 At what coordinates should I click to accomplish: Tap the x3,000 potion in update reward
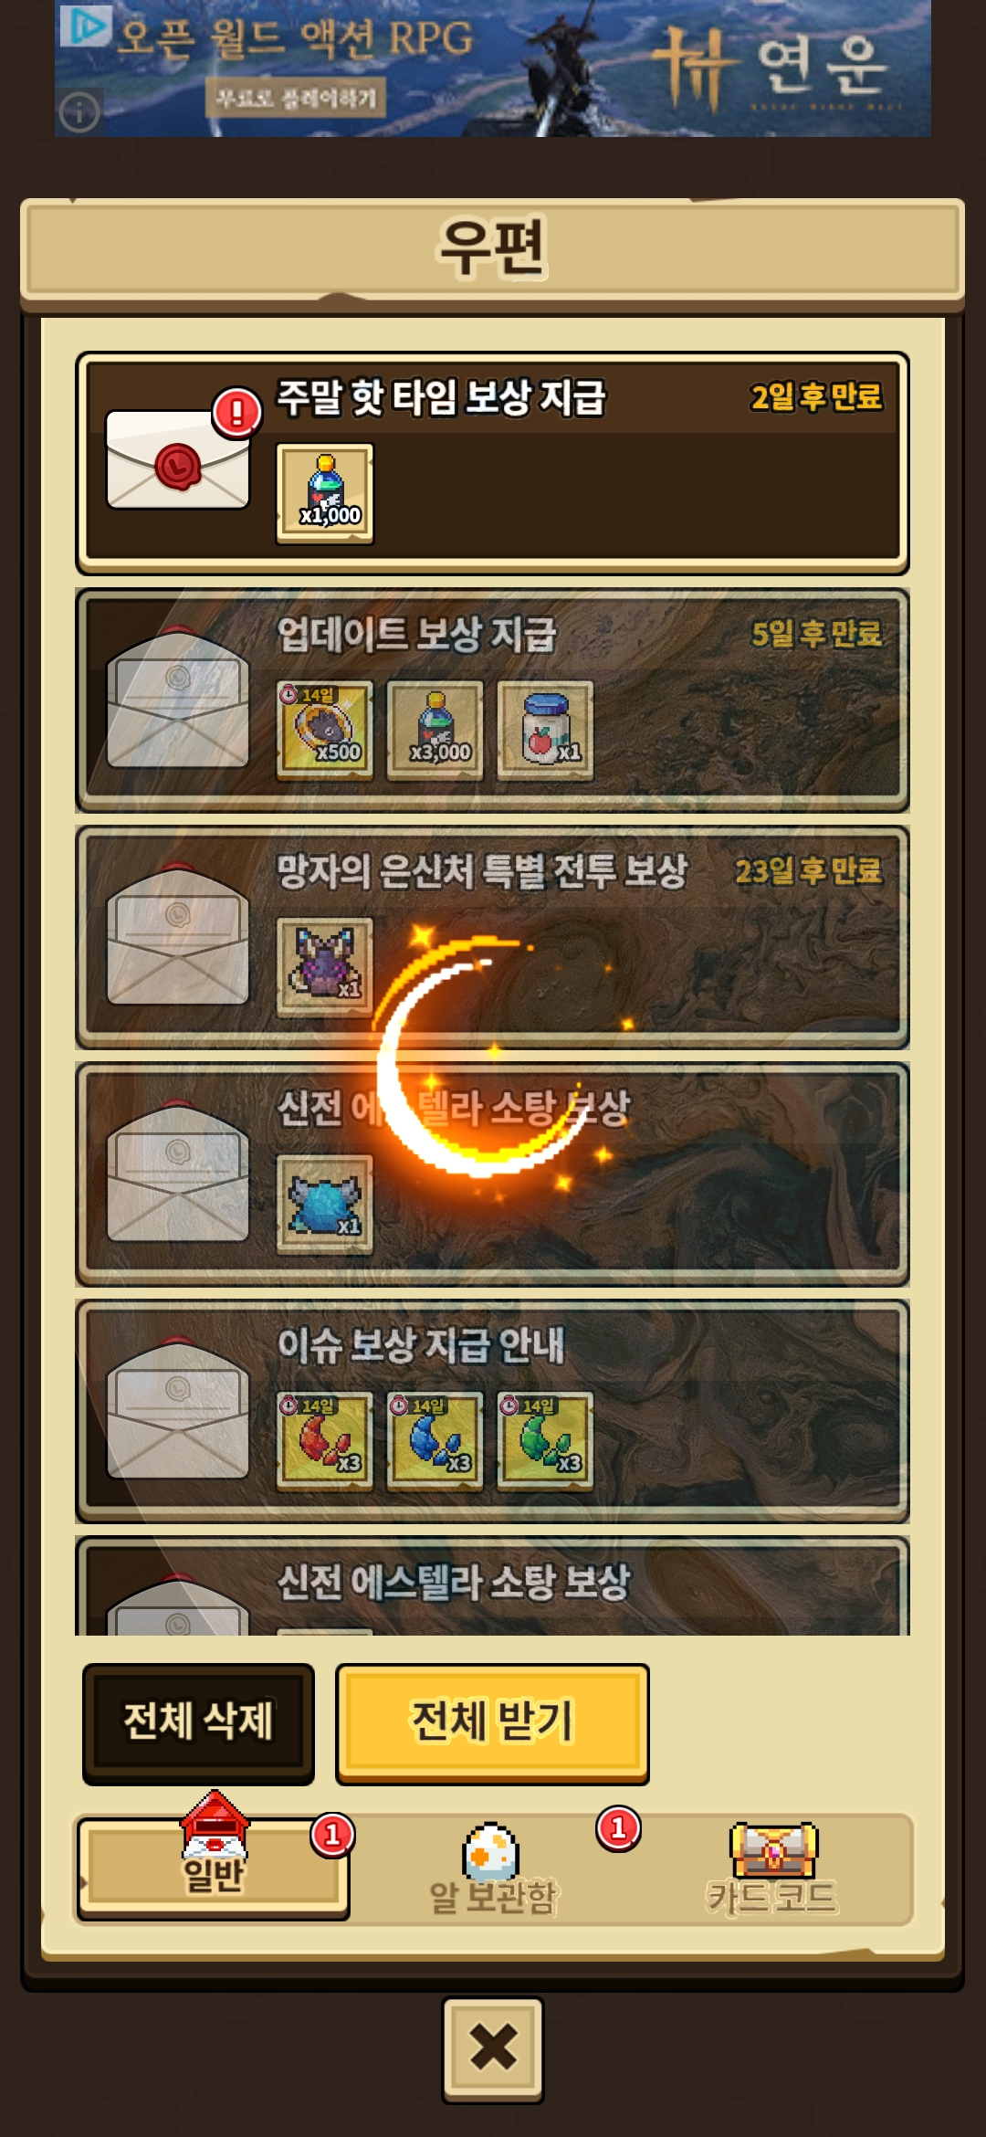[435, 730]
